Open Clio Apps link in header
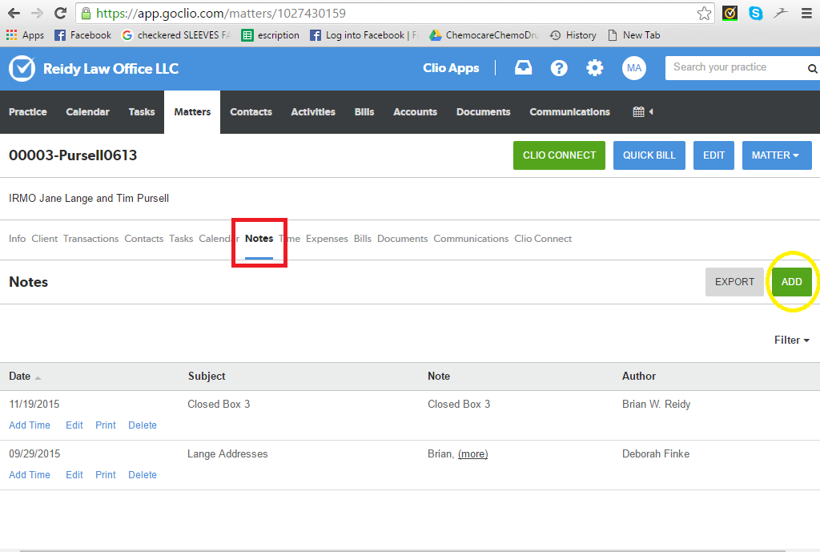The image size is (820, 552). (451, 68)
